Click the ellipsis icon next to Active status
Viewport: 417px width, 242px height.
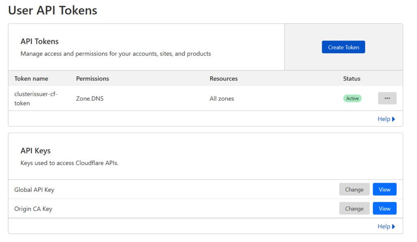click(x=387, y=98)
